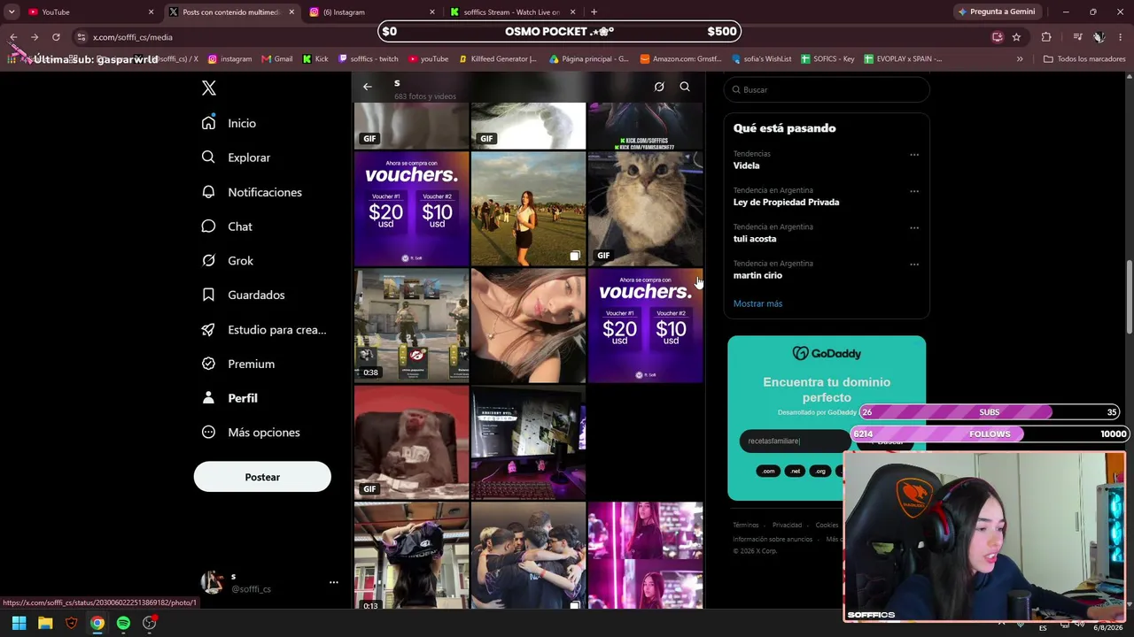Bookmark this page with the star icon
1134x637 pixels.
[1016, 37]
